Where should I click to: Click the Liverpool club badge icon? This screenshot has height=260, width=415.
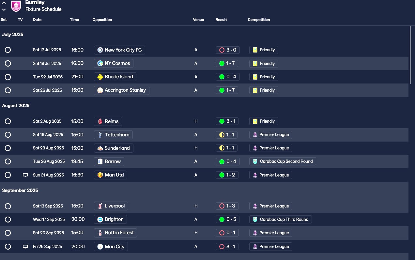pos(100,206)
